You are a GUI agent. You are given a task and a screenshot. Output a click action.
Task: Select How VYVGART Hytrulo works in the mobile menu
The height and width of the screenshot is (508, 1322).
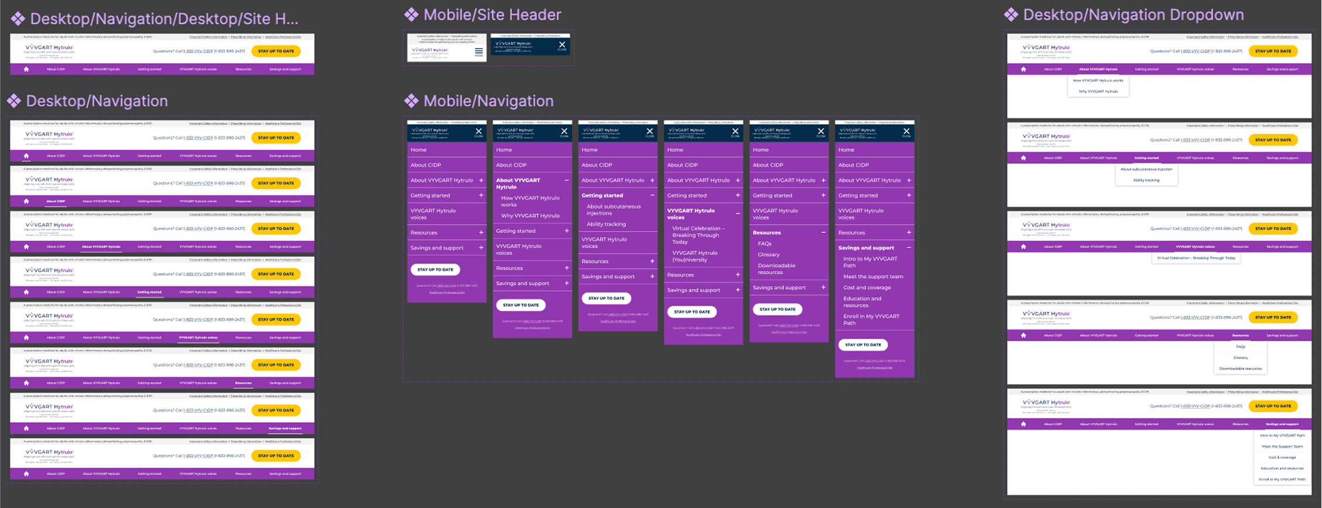530,201
